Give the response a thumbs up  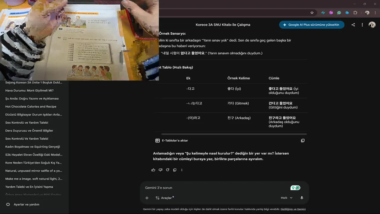coord(153,170)
